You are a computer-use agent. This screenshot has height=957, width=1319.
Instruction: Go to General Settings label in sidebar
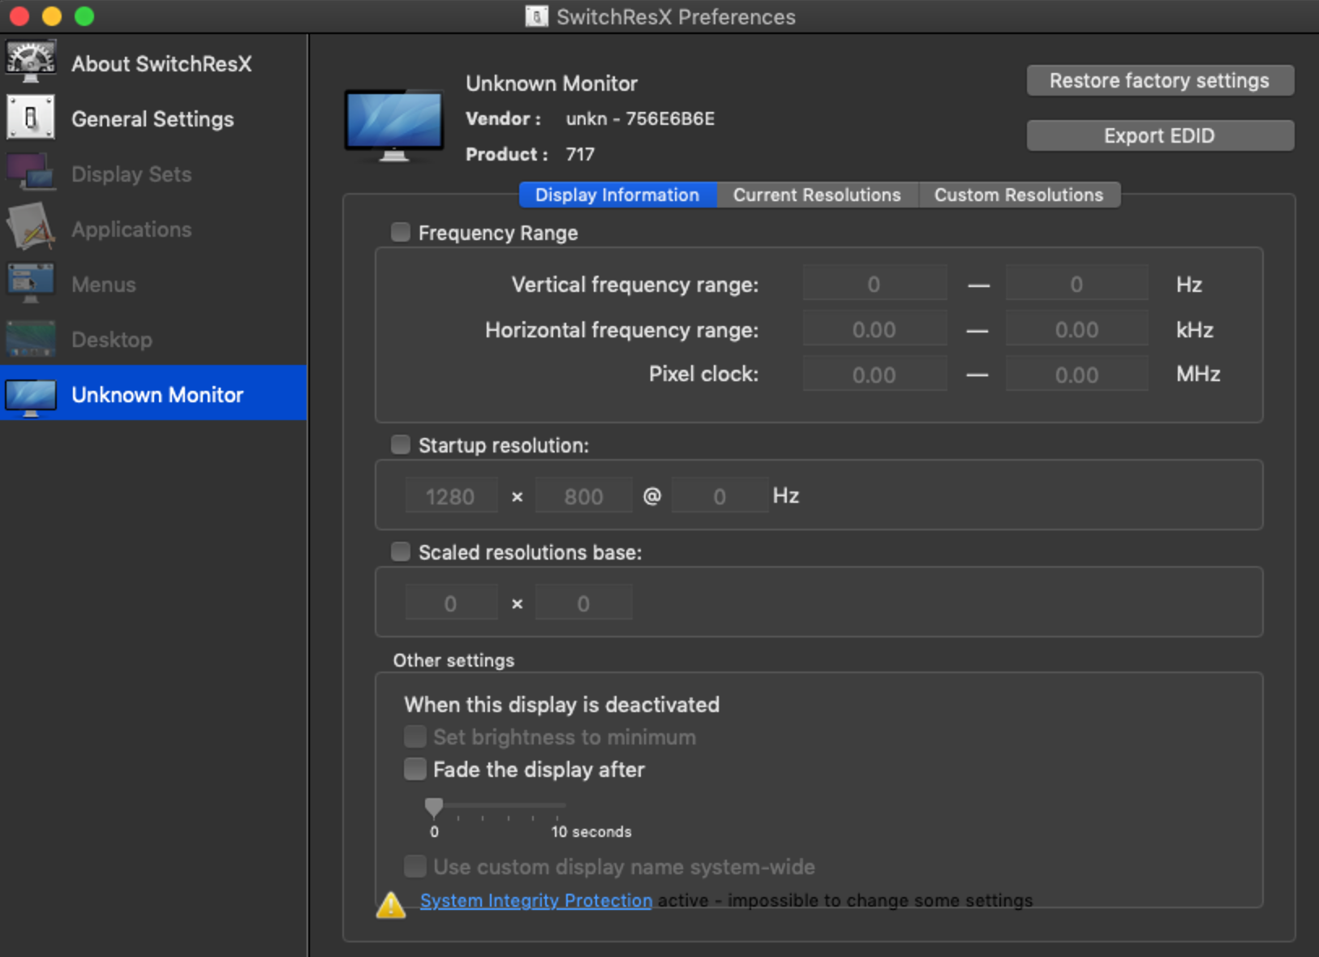tap(153, 119)
